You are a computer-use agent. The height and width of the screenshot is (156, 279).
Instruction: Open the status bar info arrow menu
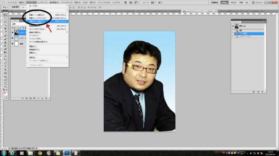coord(37,148)
